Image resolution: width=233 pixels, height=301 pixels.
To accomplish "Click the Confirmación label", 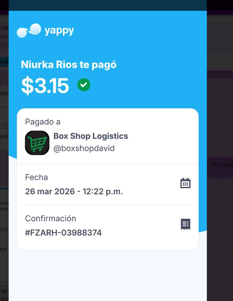I will click(51, 218).
